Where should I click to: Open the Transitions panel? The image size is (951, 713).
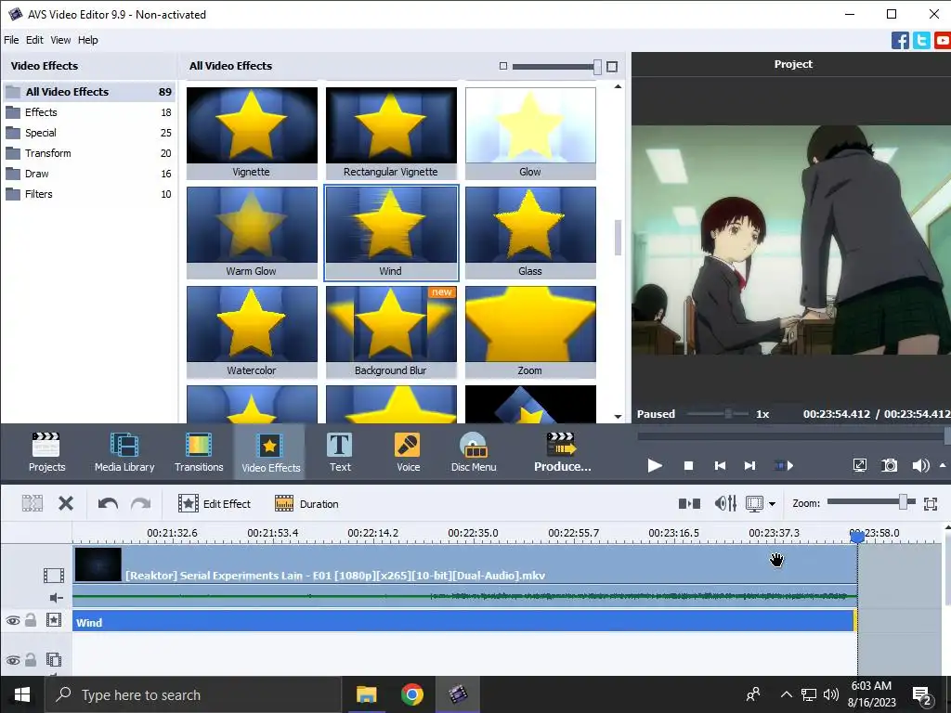[x=199, y=452]
